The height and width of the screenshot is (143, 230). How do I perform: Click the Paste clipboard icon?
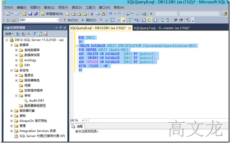103,14
